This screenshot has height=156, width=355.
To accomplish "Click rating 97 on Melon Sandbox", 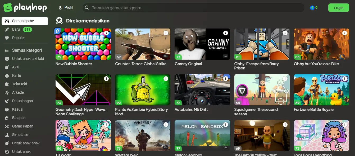I will coord(178,149).
